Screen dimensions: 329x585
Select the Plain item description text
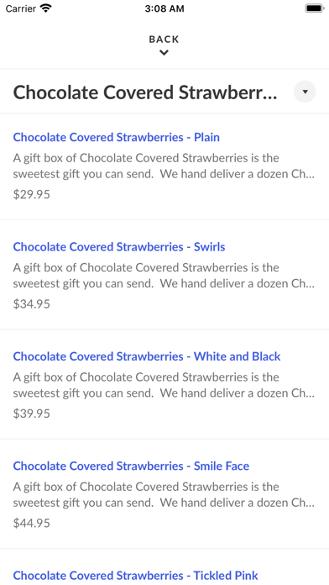click(164, 166)
